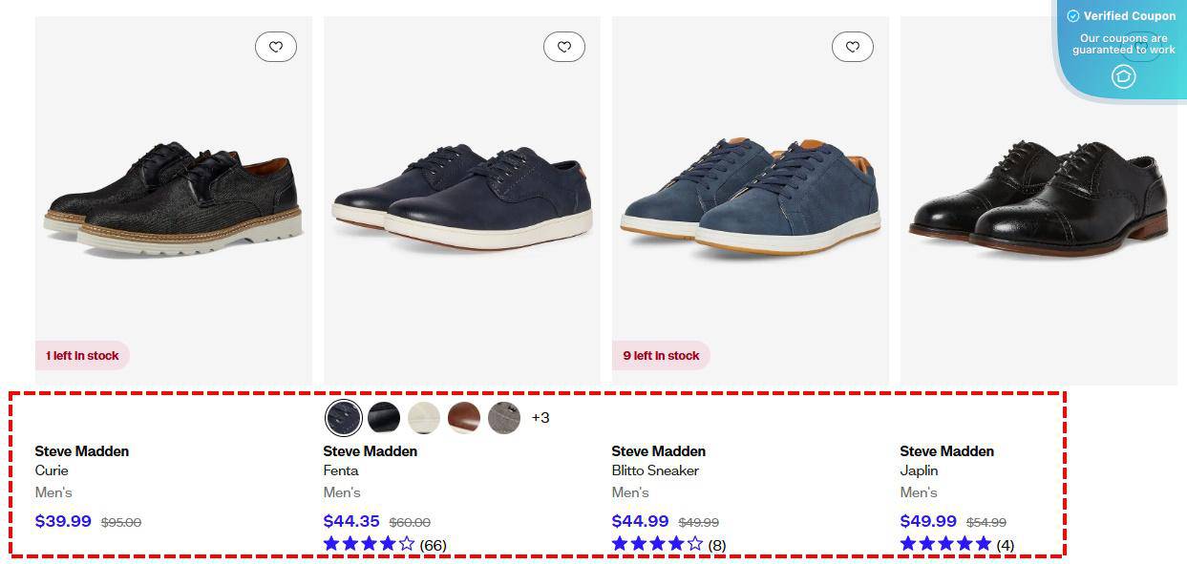Select the brown leather color swatch
The image size is (1187, 564).
point(463,417)
